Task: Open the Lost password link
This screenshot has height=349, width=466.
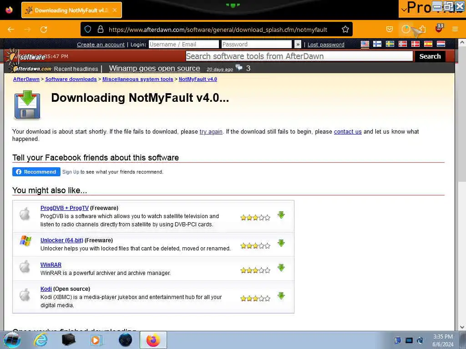Action: pos(326,45)
